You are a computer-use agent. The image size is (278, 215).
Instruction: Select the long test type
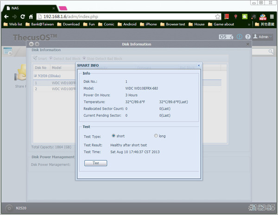(x=156, y=136)
